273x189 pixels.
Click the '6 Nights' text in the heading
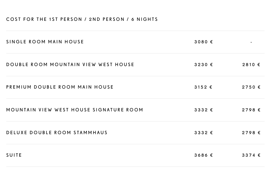145,19
